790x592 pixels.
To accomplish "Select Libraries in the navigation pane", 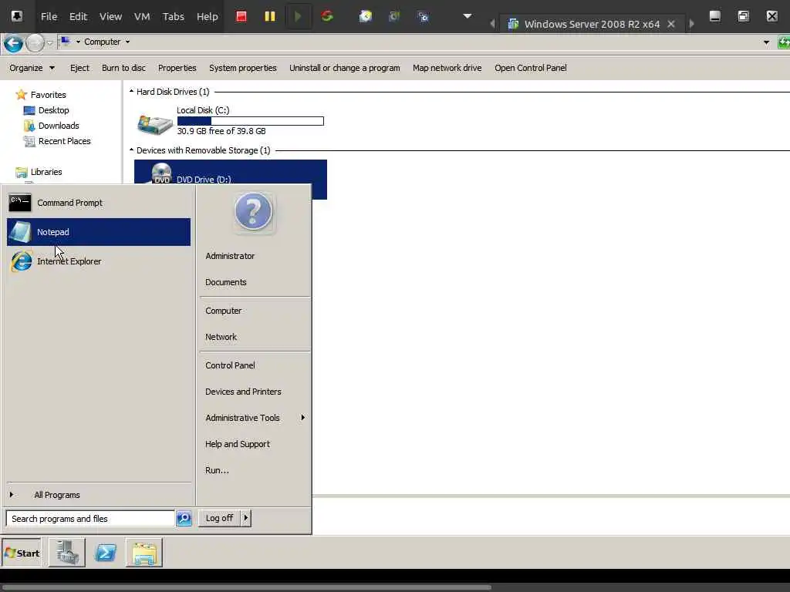I will [x=46, y=172].
